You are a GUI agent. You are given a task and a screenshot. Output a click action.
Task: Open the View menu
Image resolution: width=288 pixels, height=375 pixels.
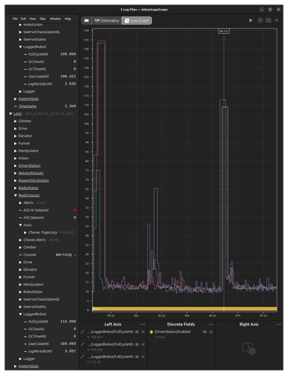(32, 19)
